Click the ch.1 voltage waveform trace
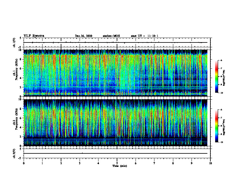 coord(116,42)
